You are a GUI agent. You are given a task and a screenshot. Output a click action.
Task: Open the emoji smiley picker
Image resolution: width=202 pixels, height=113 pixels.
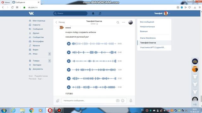coord(123,101)
